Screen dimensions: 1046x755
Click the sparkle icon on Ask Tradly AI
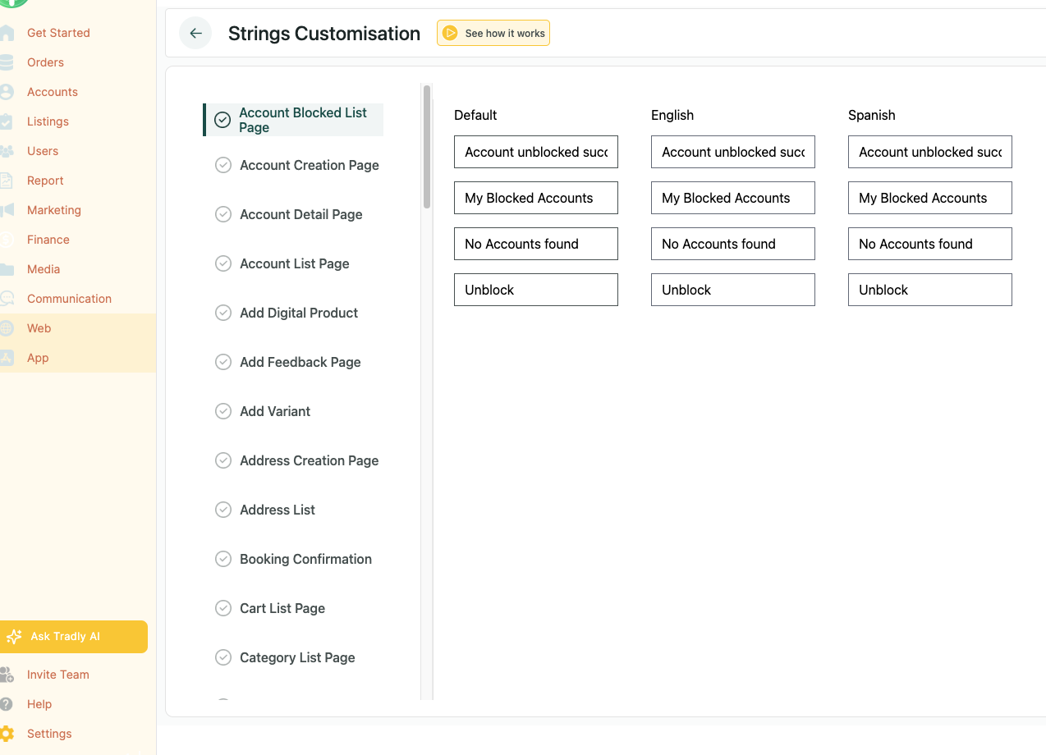(x=14, y=637)
